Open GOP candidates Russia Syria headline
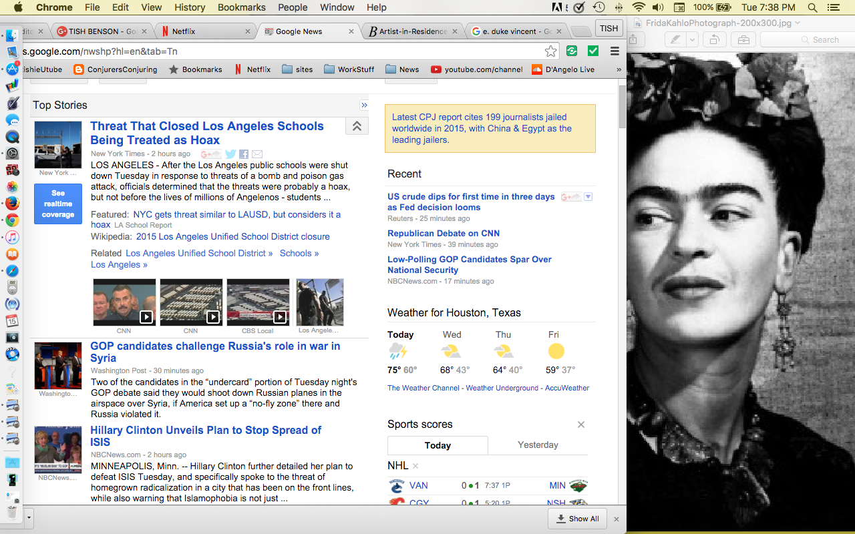The height and width of the screenshot is (534, 855). pyautogui.click(x=215, y=352)
